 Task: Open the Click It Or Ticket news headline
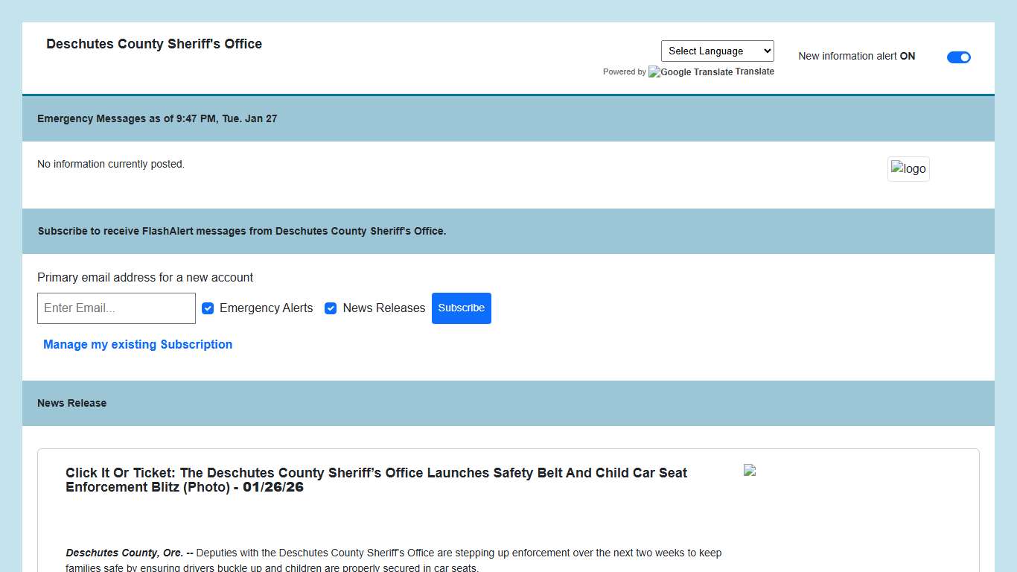point(376,480)
